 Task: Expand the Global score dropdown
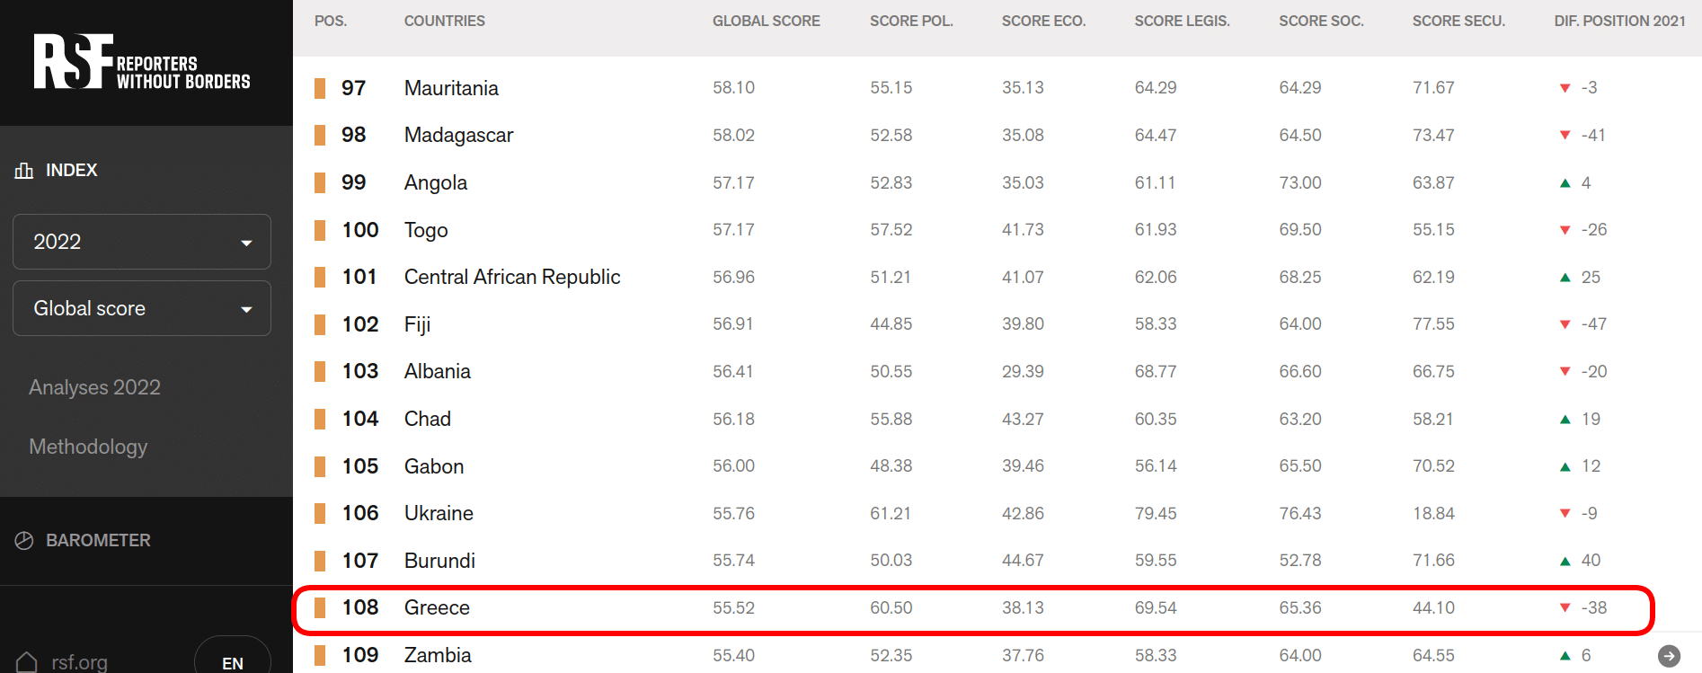pos(142,308)
